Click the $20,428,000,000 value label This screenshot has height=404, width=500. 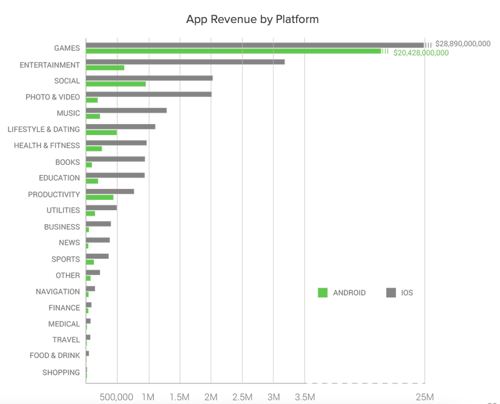(421, 53)
